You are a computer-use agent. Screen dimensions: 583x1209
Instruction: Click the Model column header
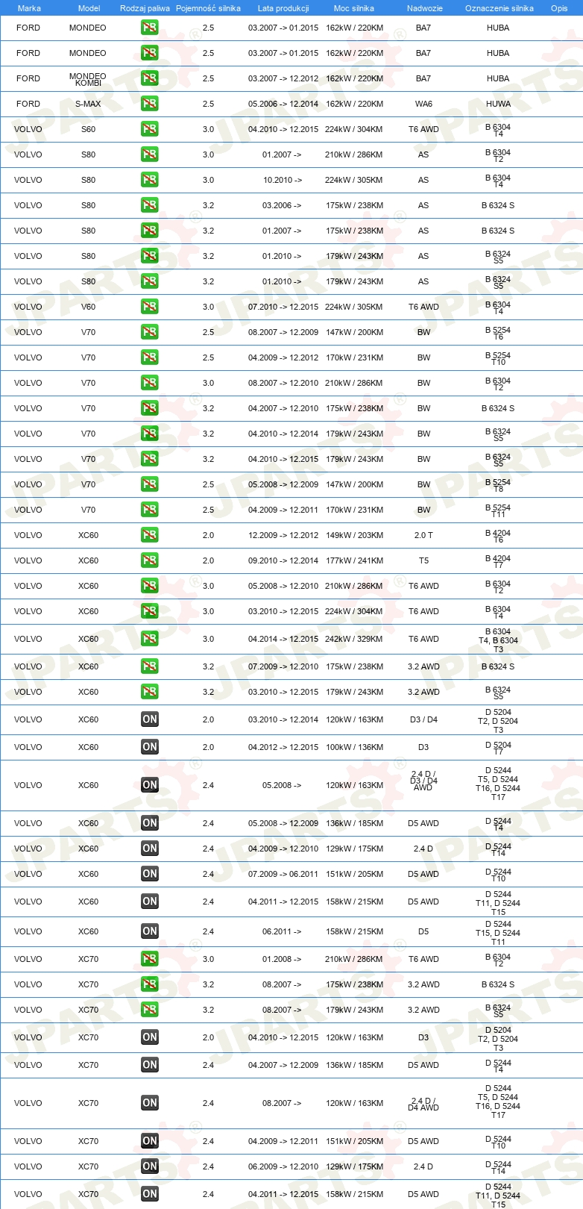pyautogui.click(x=89, y=8)
